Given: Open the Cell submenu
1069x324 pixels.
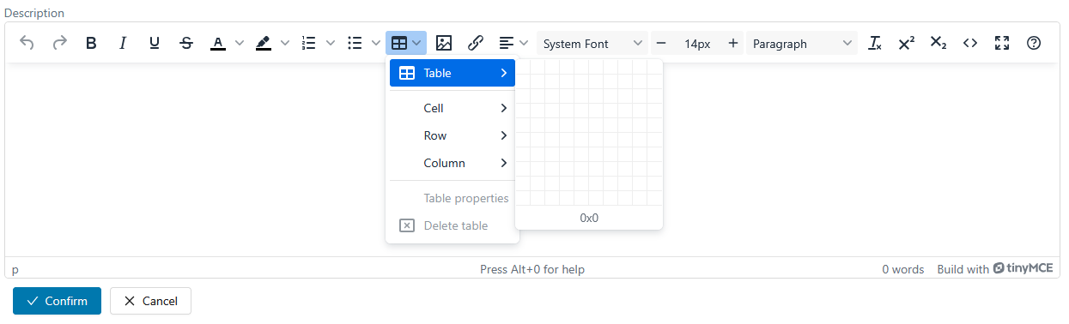Looking at the screenshot, I should coord(453,108).
